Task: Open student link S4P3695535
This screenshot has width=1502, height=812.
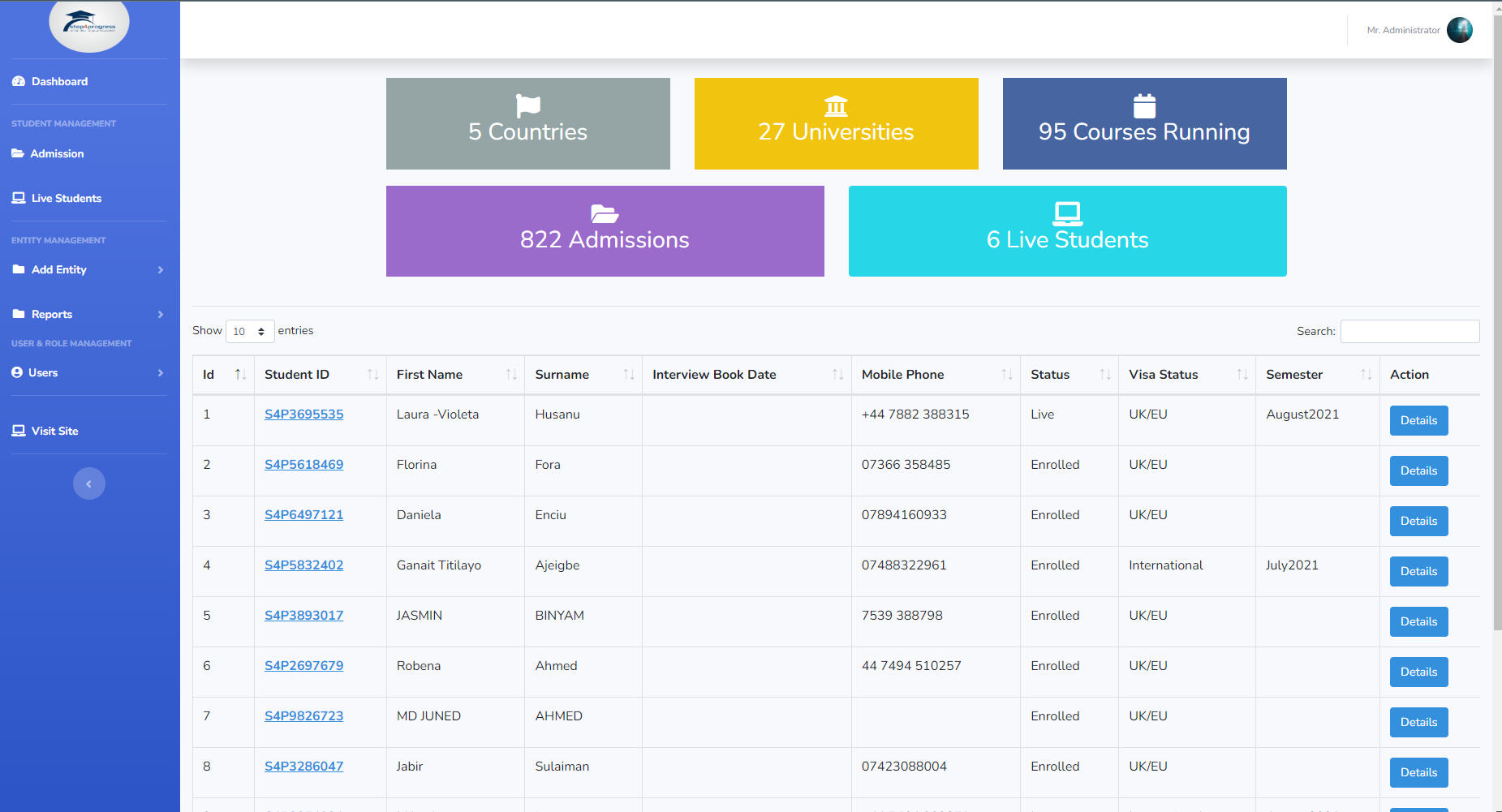Action: (303, 414)
